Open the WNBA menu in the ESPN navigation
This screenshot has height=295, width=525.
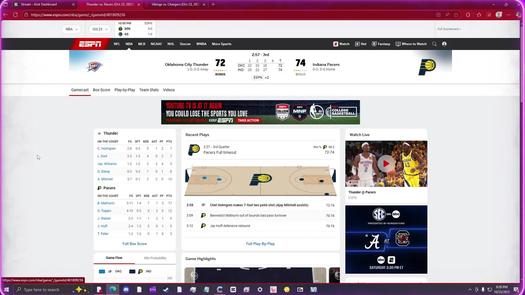(x=201, y=44)
